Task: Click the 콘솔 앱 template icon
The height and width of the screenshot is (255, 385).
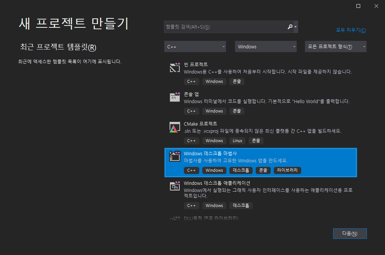Action: click(175, 97)
